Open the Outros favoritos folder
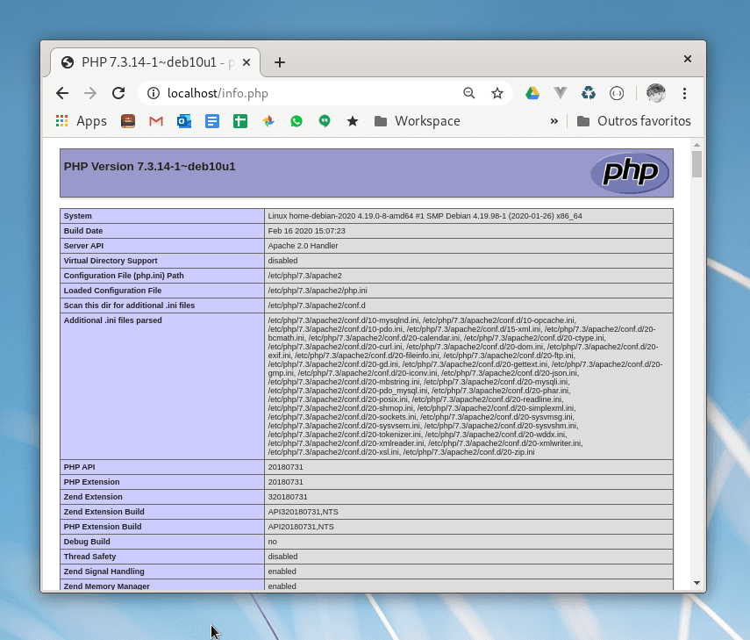 point(633,121)
